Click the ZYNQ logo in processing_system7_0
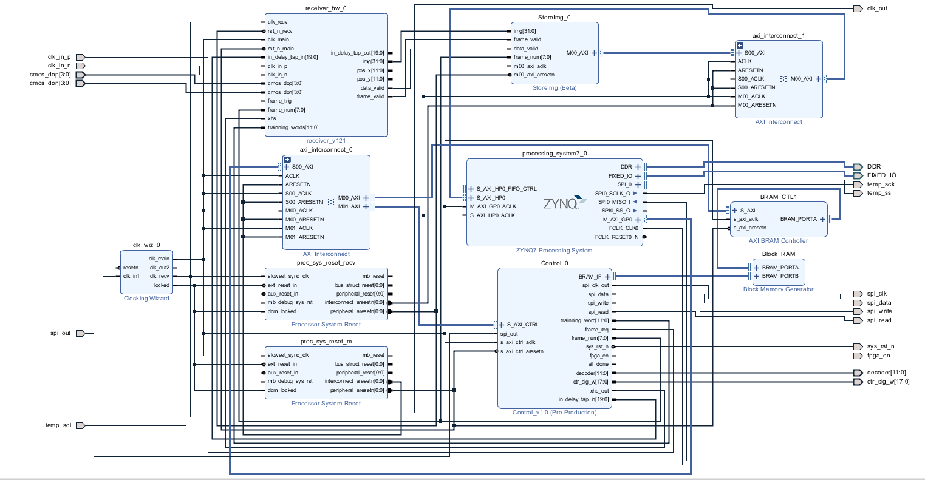 565,203
